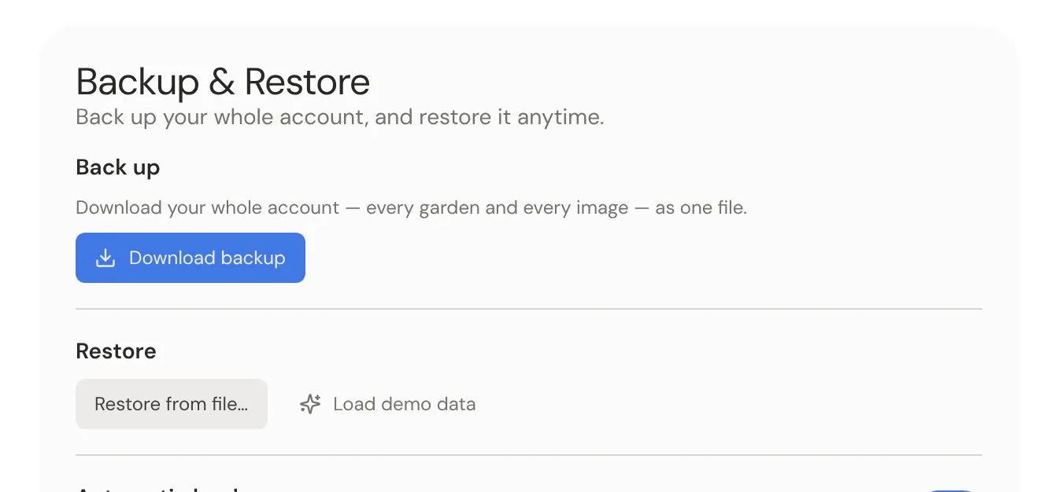Screen dimensions: 1058x492
Task: Click Load demo data link
Action: click(x=387, y=404)
